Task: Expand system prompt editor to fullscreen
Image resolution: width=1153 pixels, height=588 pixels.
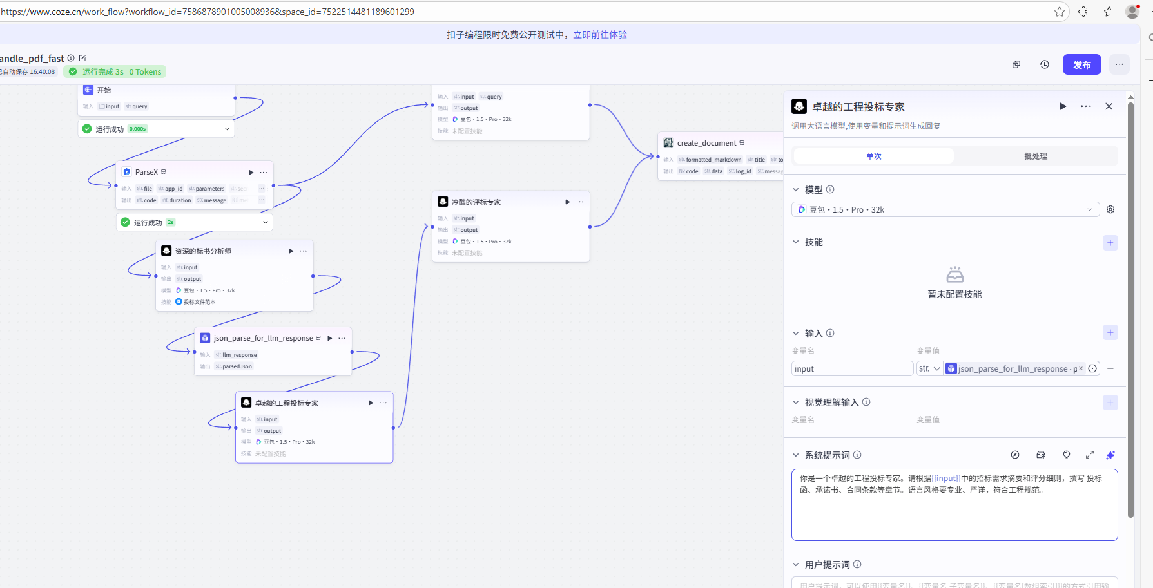Action: point(1089,455)
